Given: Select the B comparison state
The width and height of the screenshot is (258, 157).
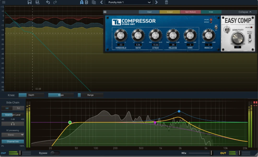Looking at the screenshot, I should click(x=86, y=2).
